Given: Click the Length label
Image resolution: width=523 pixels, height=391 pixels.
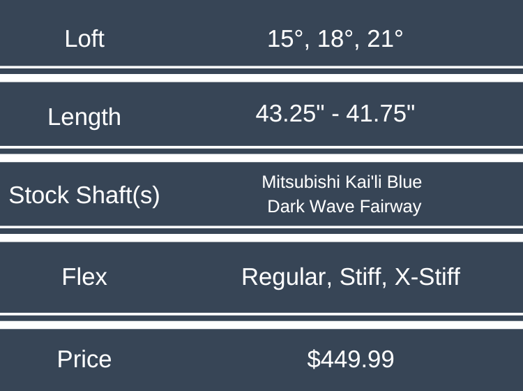Looking at the screenshot, I should pyautogui.click(x=84, y=117).
